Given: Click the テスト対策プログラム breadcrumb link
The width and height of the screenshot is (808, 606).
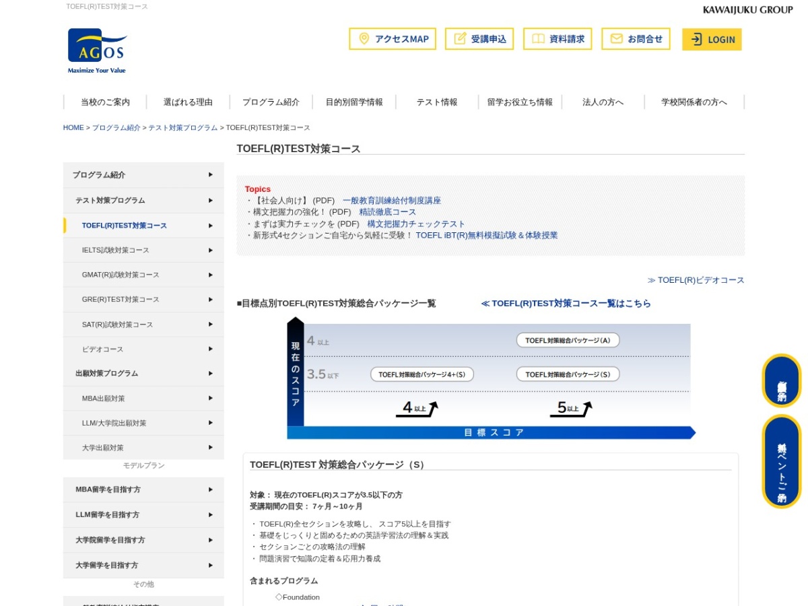Looking at the screenshot, I should point(183,127).
